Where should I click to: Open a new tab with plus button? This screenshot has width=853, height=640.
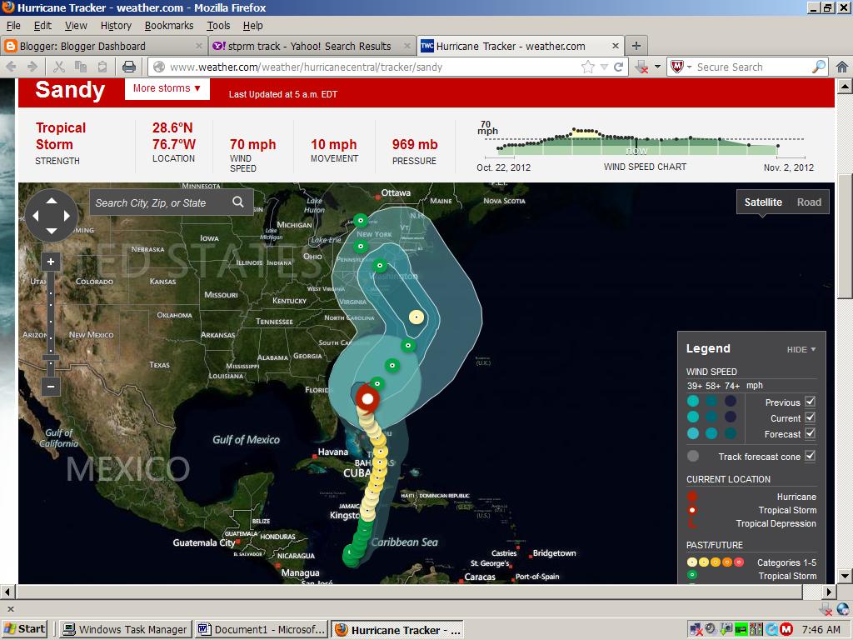point(636,46)
